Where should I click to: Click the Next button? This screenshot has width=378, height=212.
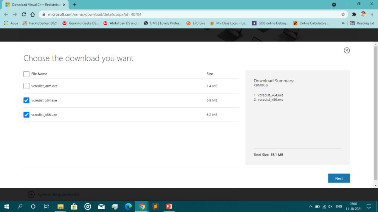tap(339, 178)
